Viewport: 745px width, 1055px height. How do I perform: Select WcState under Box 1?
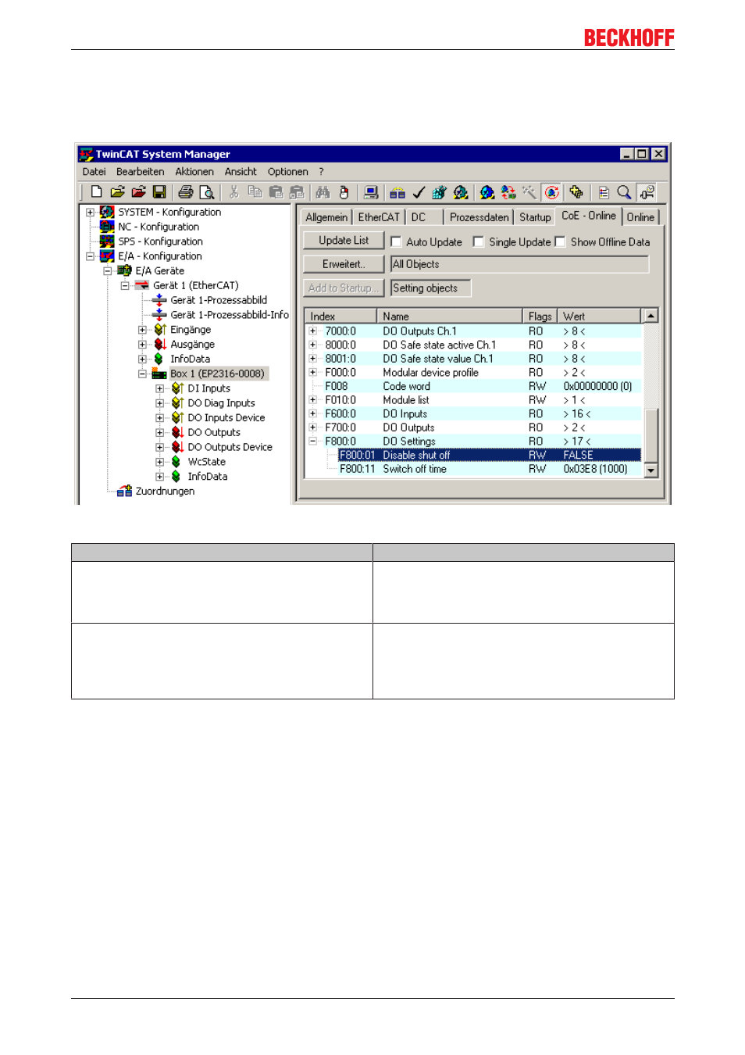206,462
